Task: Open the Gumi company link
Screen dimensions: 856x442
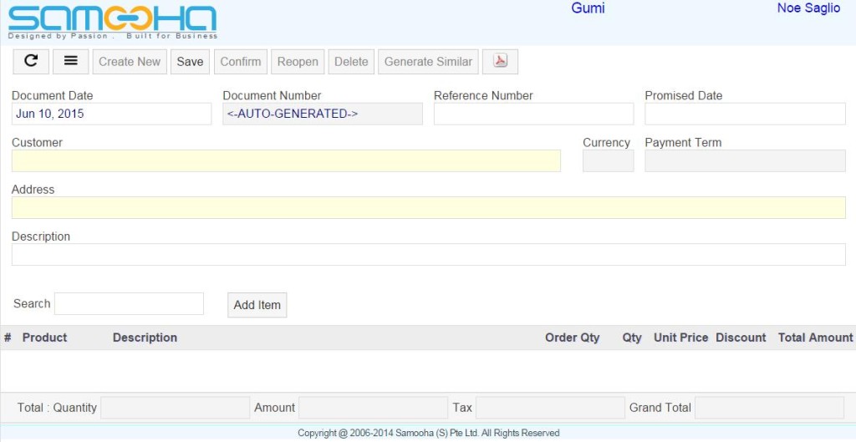Action: click(x=588, y=8)
